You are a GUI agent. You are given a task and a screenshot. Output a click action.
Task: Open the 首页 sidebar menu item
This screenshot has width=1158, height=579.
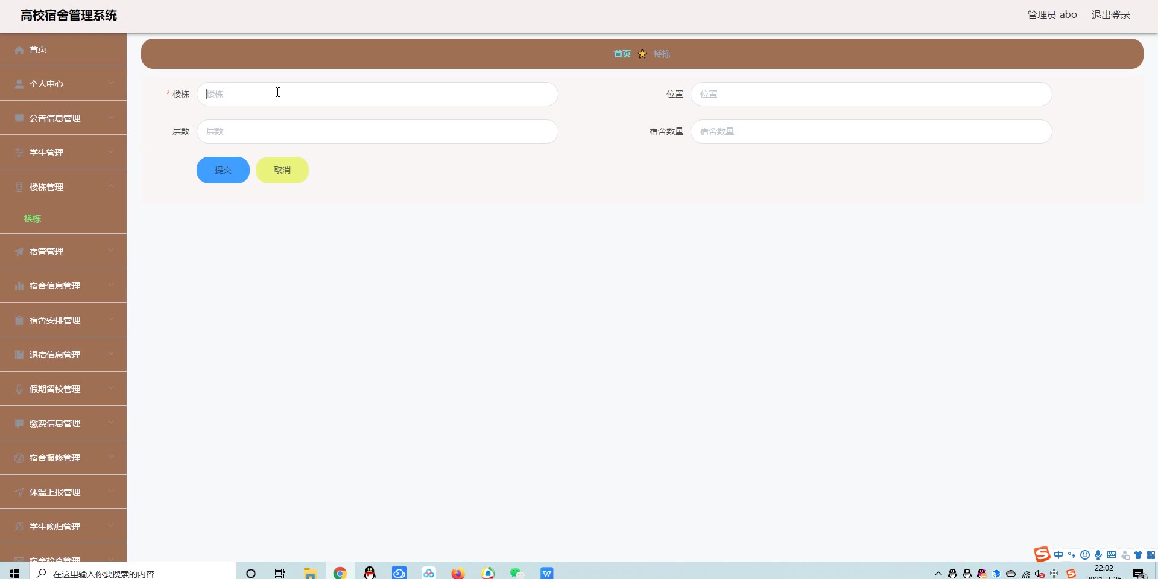click(63, 49)
